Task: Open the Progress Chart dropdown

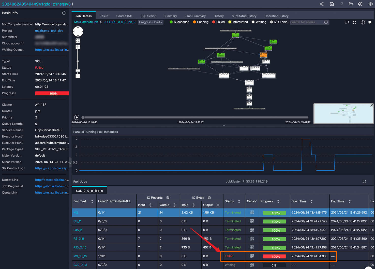Action: [x=151, y=22]
